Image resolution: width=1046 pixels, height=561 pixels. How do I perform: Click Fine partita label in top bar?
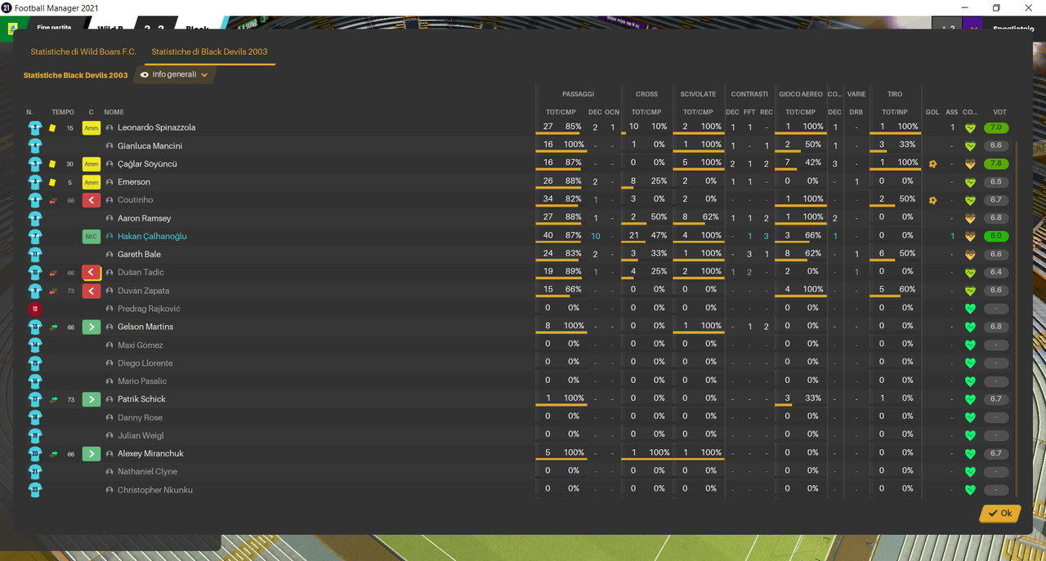point(54,27)
